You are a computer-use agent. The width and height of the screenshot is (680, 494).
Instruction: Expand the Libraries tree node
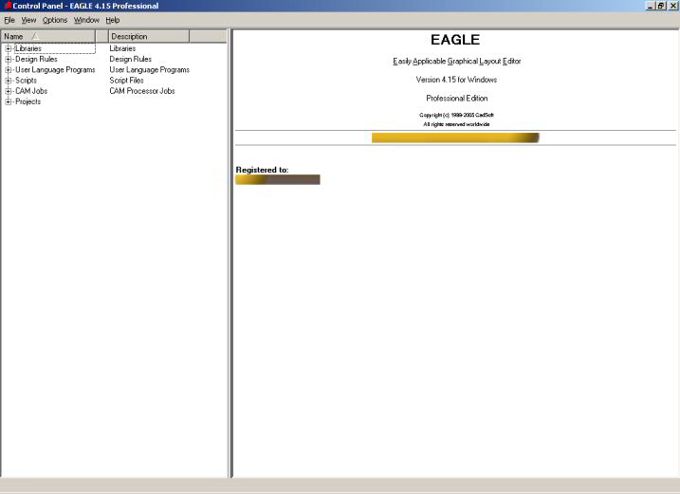pyautogui.click(x=9, y=48)
